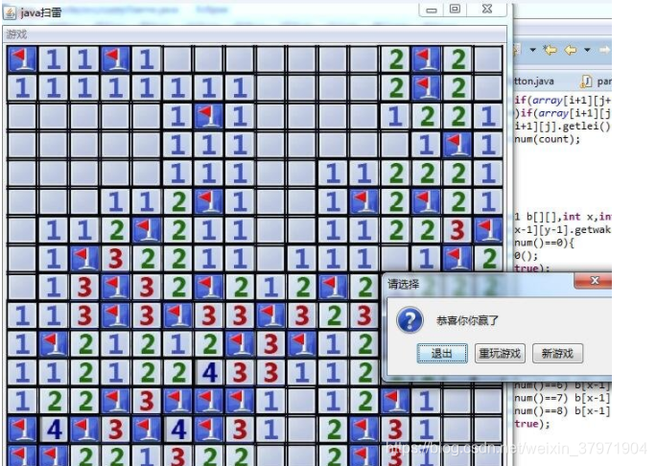Viewport: 656px width, 466px height.
Task: Click the blue 4 between a green 2 and red 3
Action: tap(209, 372)
